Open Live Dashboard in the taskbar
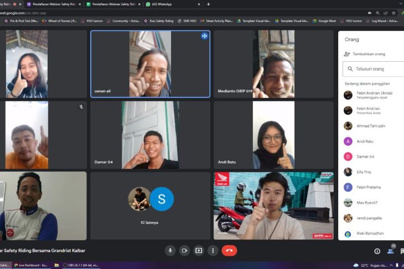This screenshot has width=404, height=269. [x=30, y=265]
